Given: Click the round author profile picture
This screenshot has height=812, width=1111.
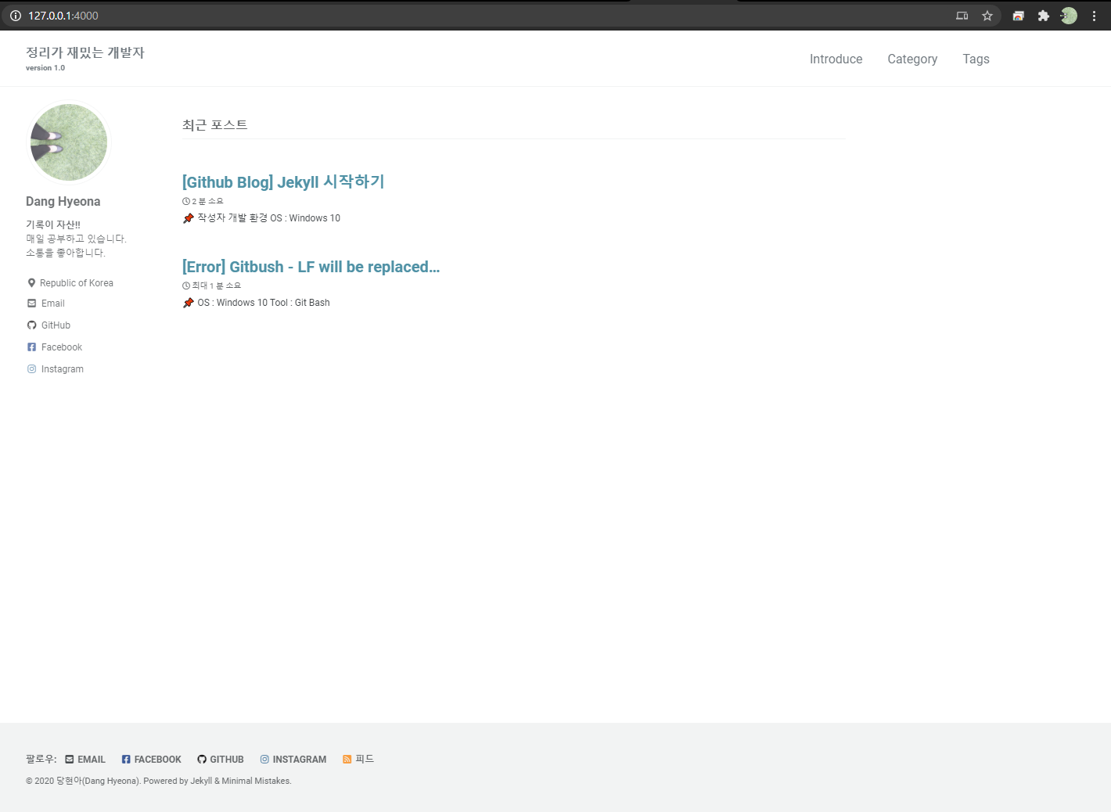Looking at the screenshot, I should point(69,142).
